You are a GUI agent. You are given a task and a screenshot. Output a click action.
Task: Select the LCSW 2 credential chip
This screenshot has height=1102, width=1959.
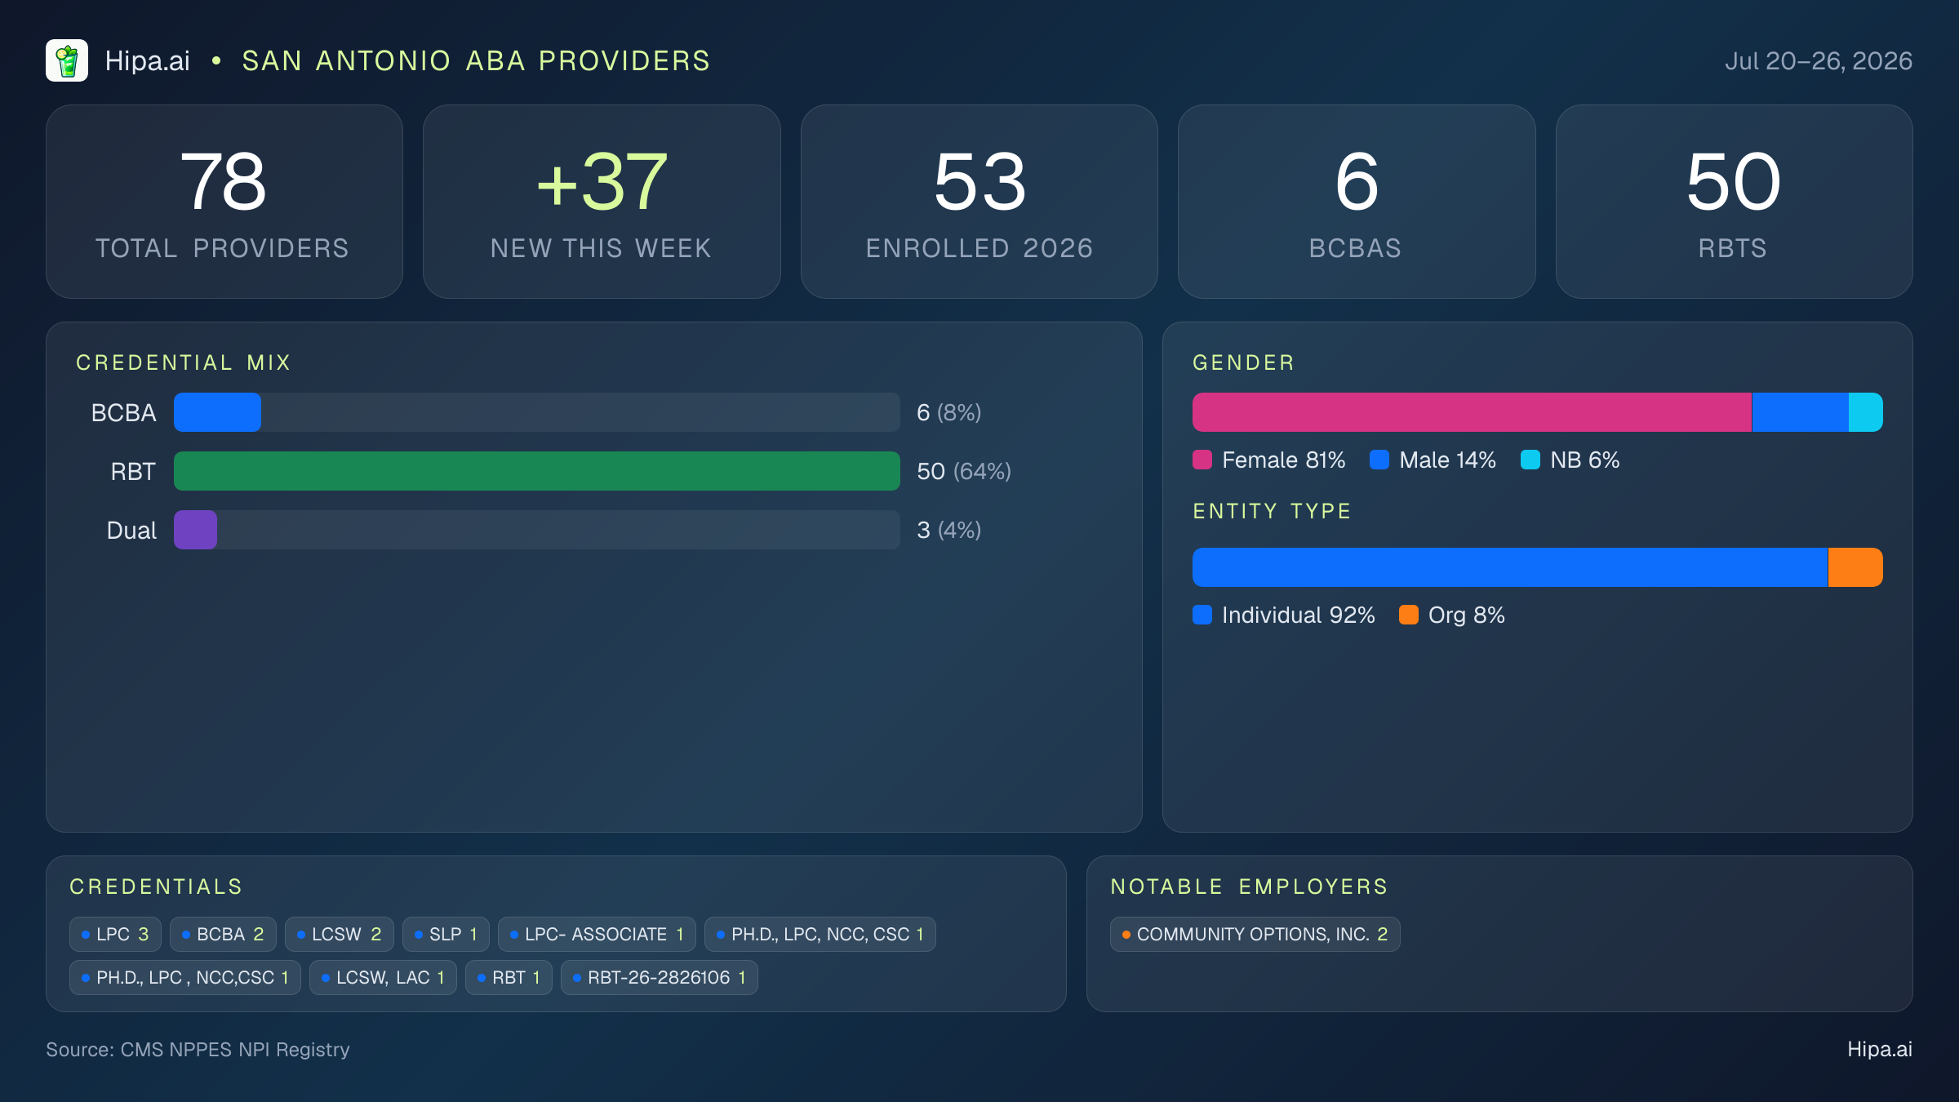tap(340, 934)
